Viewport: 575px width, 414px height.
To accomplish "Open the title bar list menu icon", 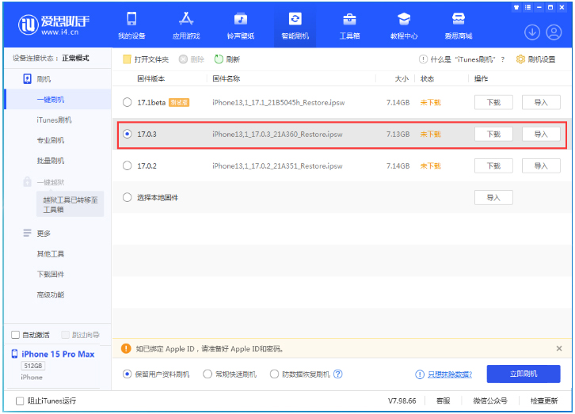I will pos(527,7).
